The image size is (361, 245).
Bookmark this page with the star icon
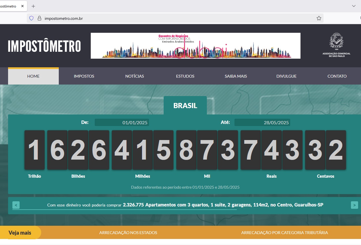pyautogui.click(x=319, y=18)
